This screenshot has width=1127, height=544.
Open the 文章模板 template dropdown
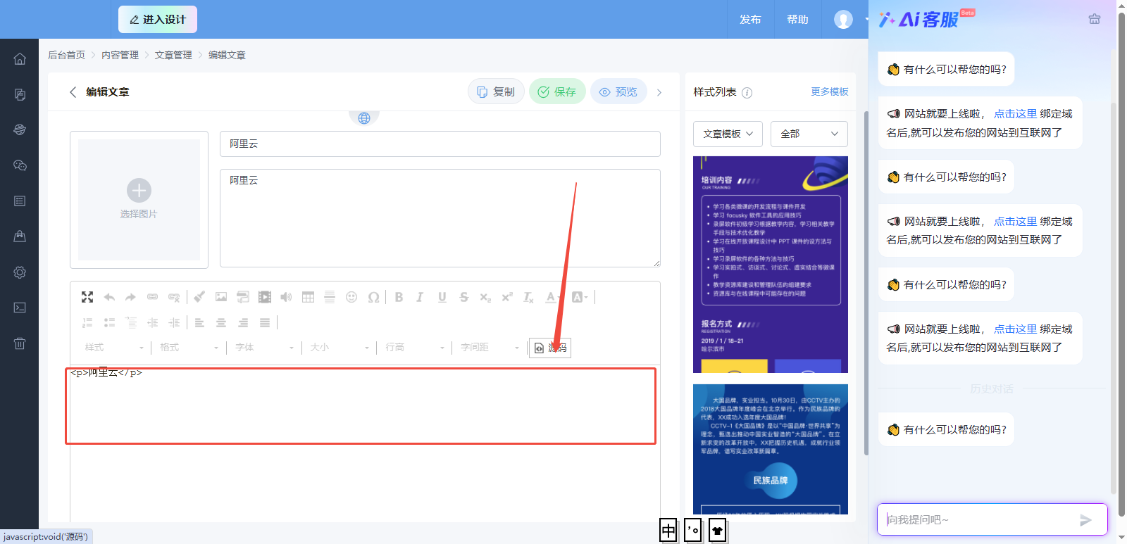[728, 134]
